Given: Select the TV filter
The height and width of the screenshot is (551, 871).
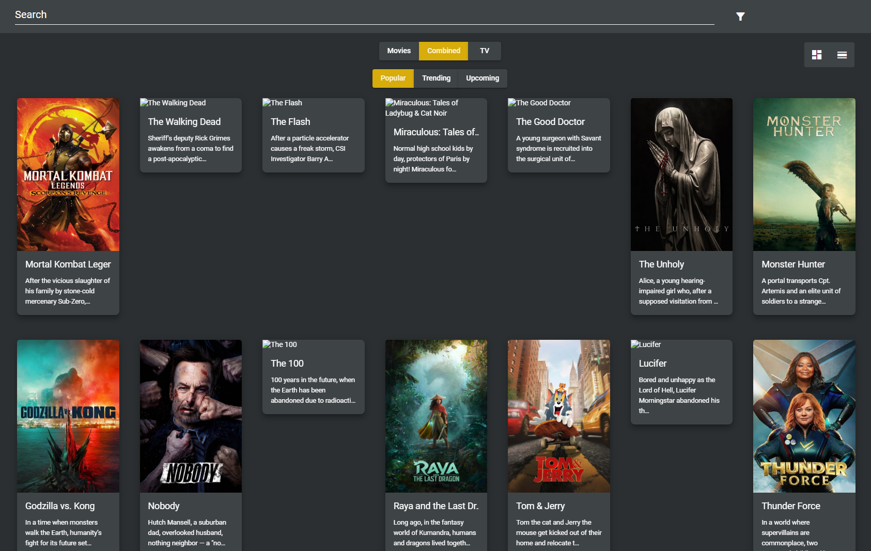Looking at the screenshot, I should [484, 51].
